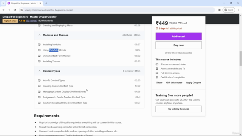Click the Highest rated badge
Screen dimensions: 242x136
click(x=10, y=21)
